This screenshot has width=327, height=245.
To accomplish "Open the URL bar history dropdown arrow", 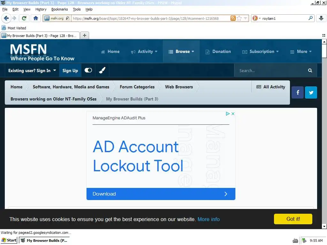I will tap(246, 18).
